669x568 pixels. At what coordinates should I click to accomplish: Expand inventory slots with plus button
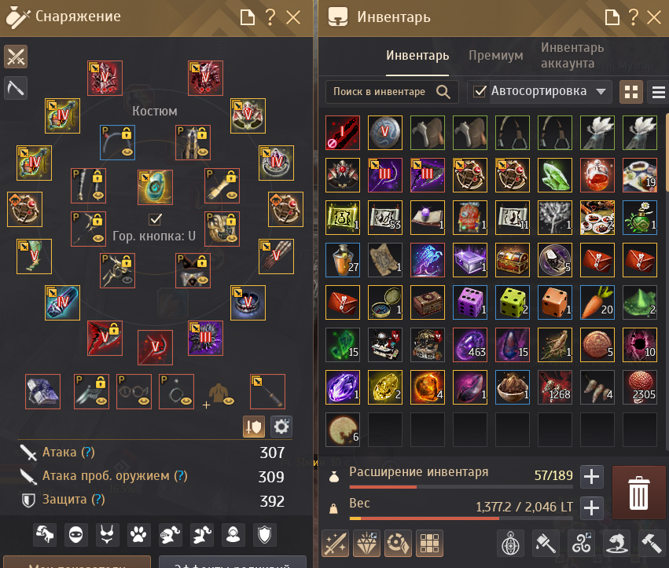click(591, 476)
